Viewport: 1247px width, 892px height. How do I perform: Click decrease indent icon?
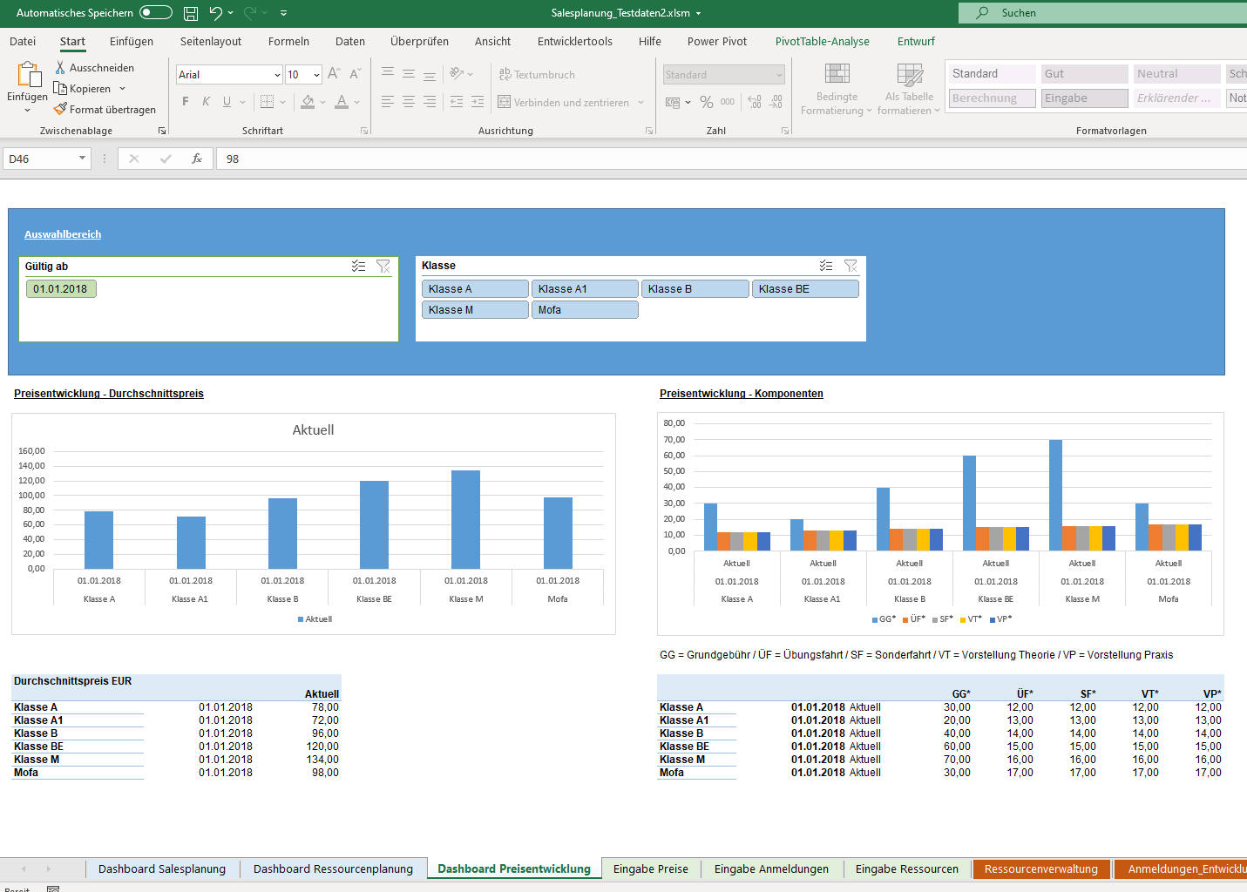(457, 102)
